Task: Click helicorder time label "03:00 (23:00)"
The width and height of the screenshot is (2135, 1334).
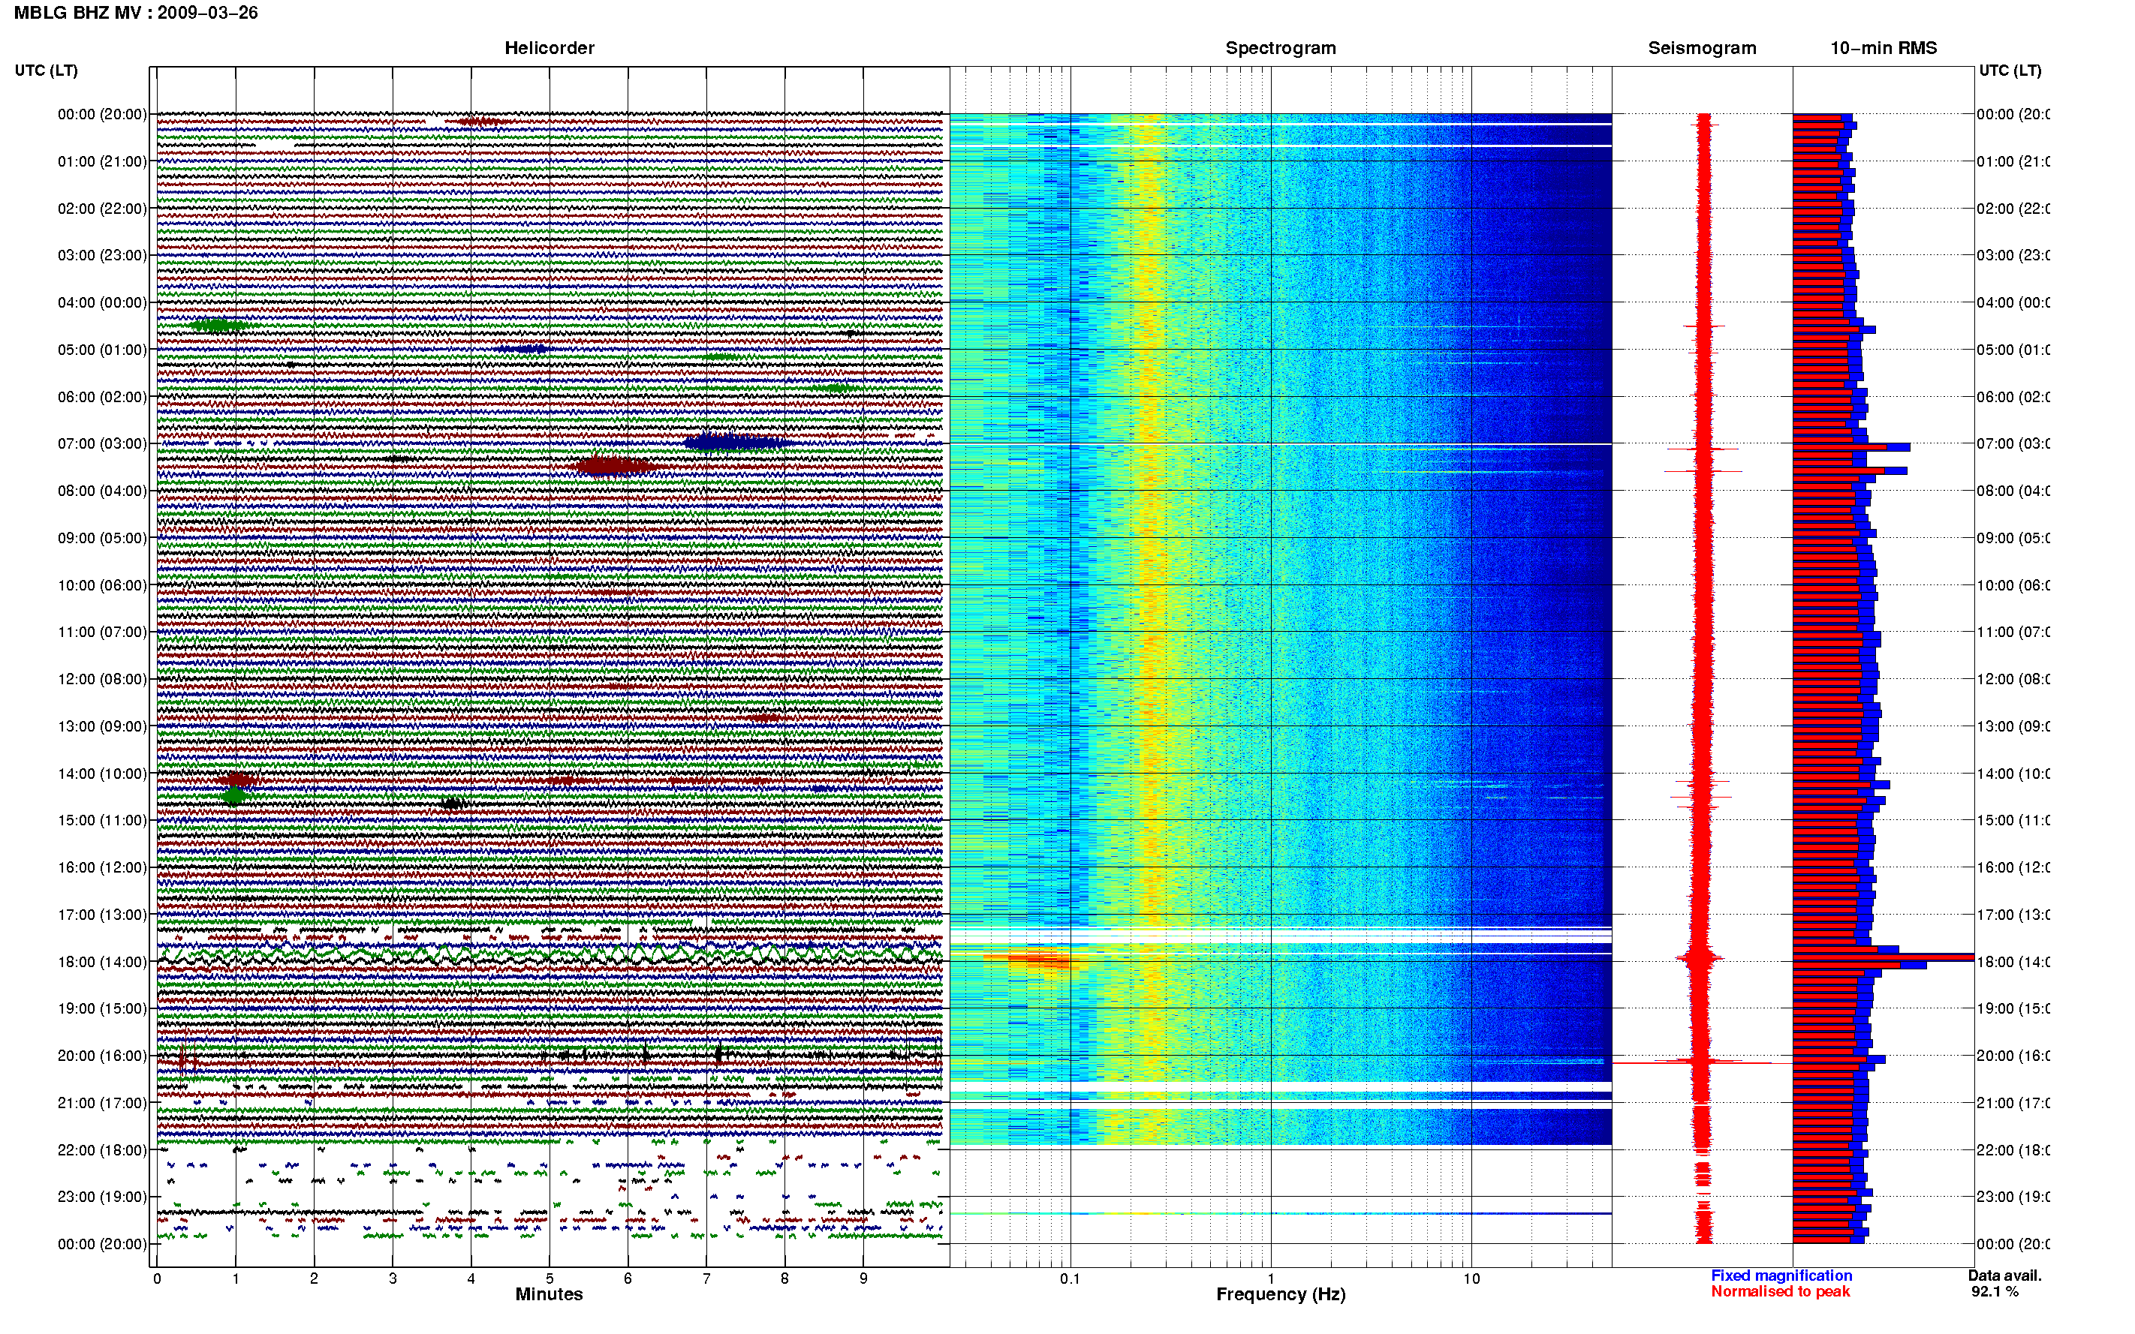Action: point(102,255)
